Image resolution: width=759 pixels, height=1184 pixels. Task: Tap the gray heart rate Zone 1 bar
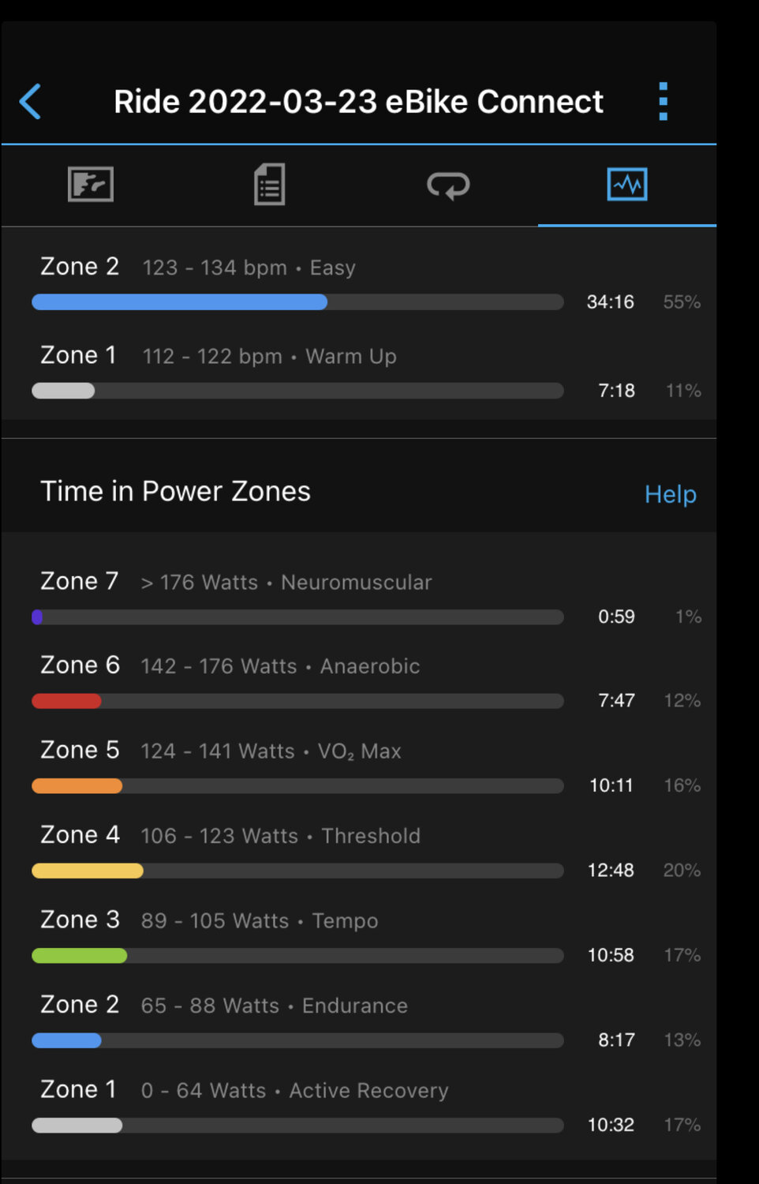tap(63, 391)
